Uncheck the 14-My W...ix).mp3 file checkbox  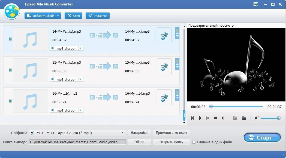(x=10, y=39)
